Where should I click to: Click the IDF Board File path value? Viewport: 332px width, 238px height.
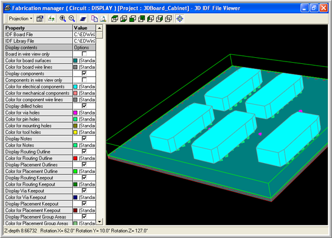tap(85, 34)
